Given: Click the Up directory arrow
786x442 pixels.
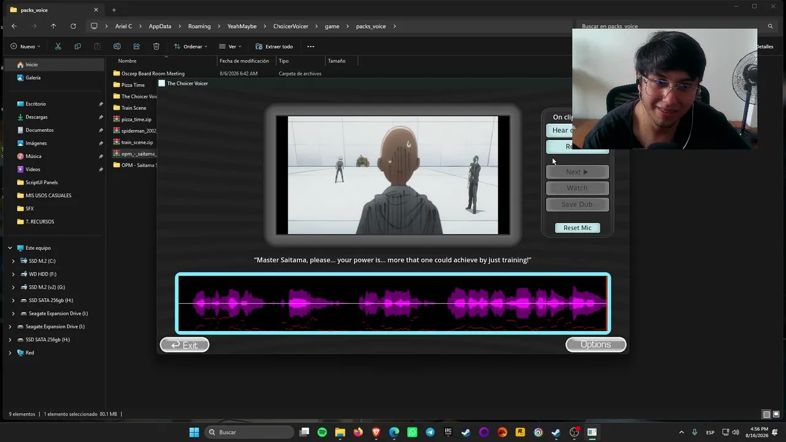Looking at the screenshot, I should coord(53,26).
